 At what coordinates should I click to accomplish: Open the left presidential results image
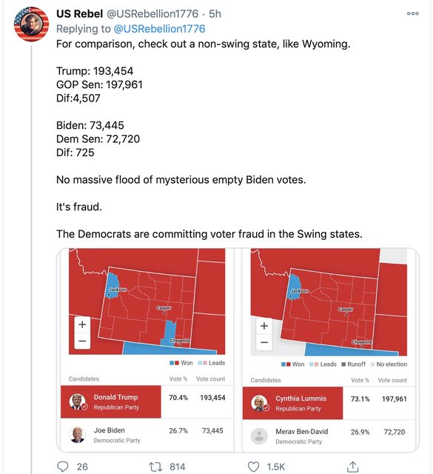click(x=147, y=350)
